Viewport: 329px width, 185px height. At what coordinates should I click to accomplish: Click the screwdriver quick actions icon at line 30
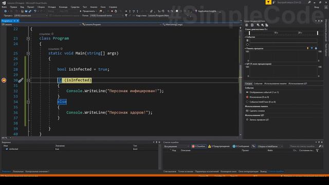click(21, 80)
